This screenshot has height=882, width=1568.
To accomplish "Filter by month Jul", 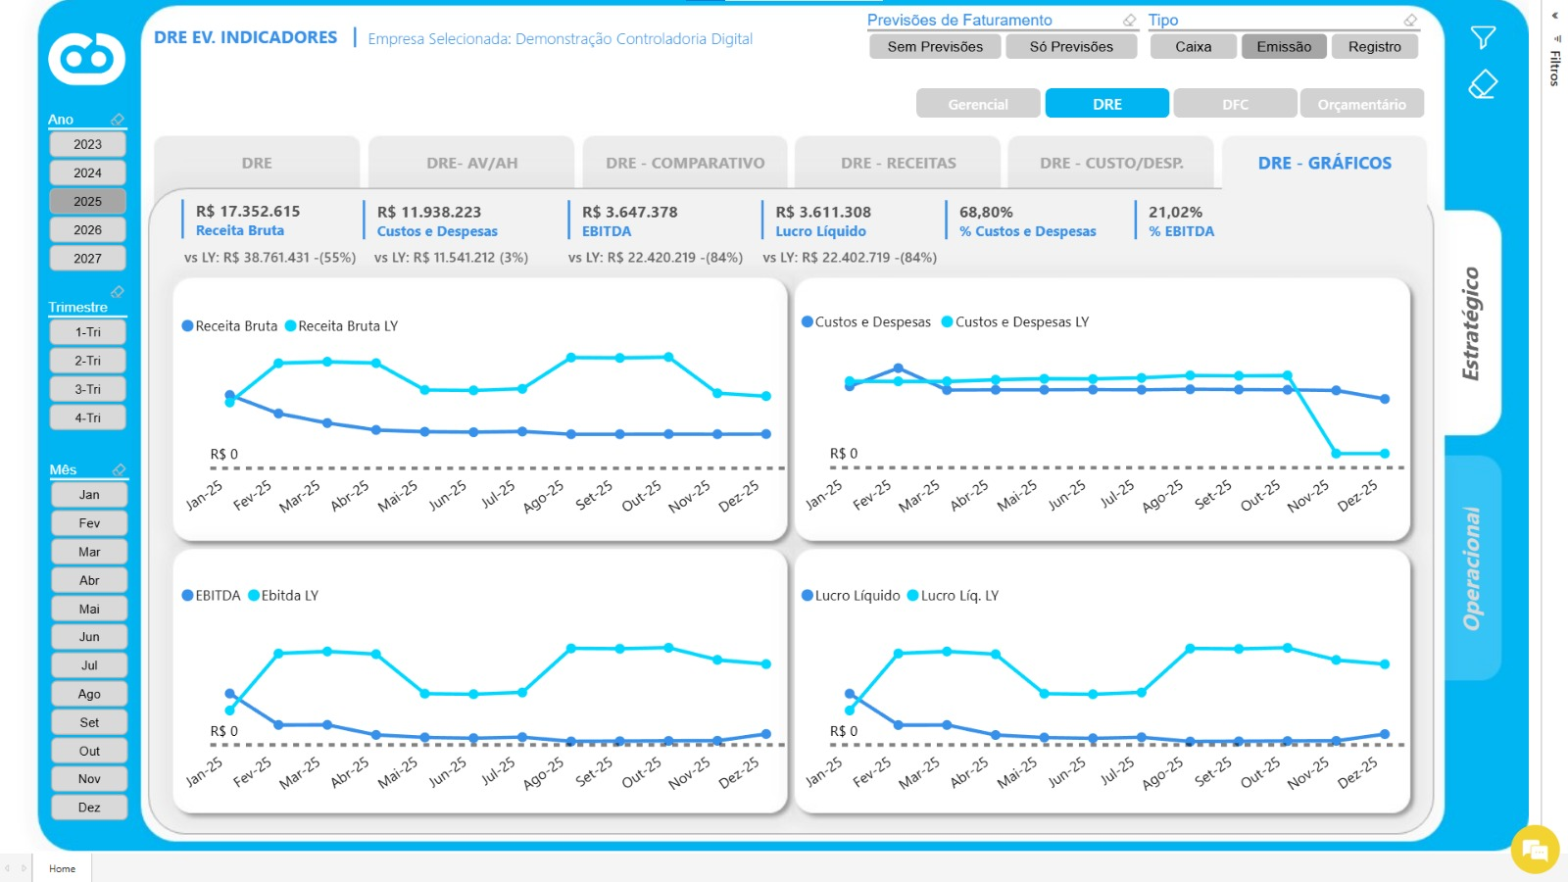I will click(89, 665).
